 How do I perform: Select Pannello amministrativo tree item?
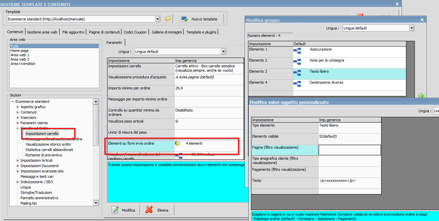coord(39,198)
